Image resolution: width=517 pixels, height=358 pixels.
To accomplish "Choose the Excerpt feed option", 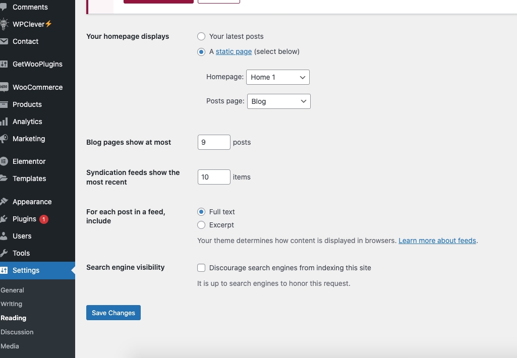I will click(x=201, y=225).
